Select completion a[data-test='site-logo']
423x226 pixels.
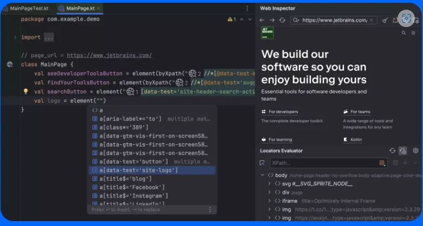click(152, 170)
